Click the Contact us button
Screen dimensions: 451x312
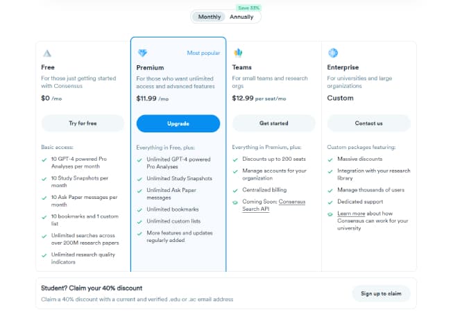(368, 123)
